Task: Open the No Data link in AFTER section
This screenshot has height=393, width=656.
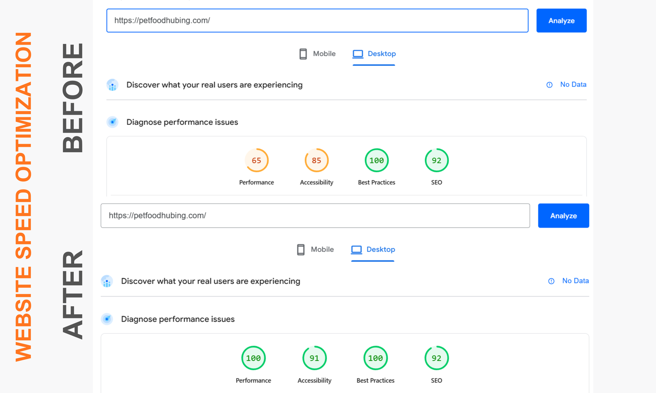Action: tap(575, 281)
